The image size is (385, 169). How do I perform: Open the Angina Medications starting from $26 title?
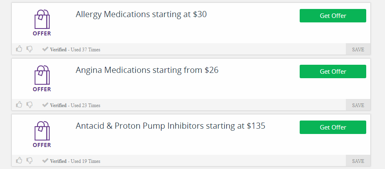pos(147,70)
